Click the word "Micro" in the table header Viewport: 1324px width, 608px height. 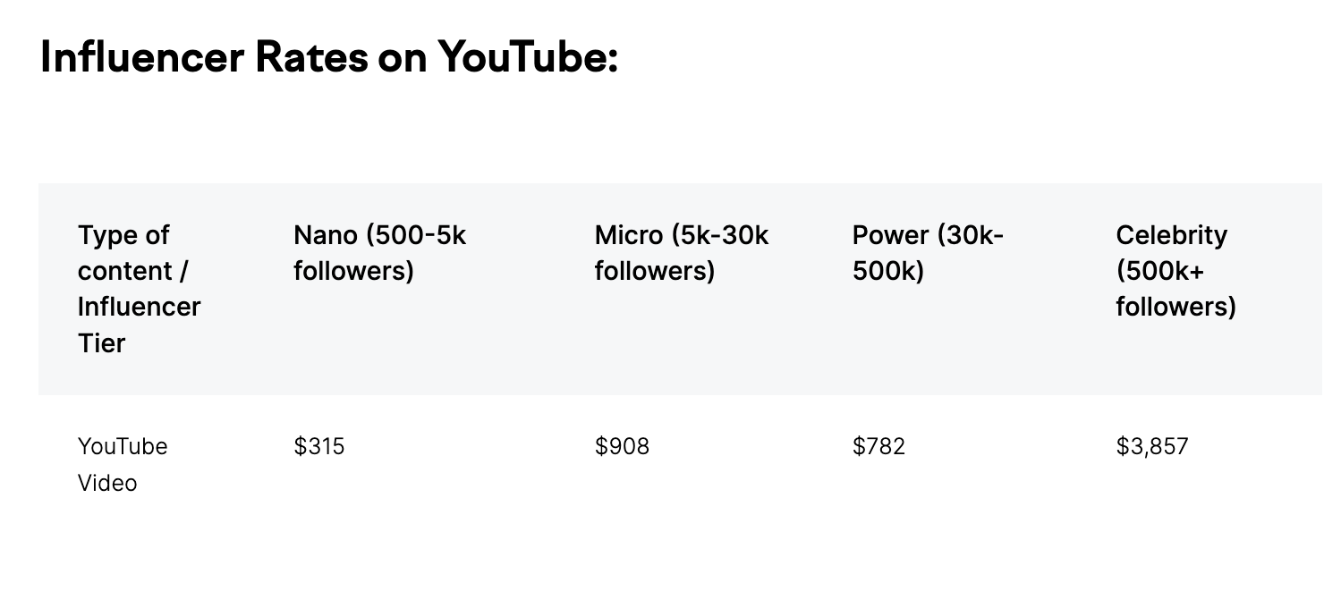point(629,235)
